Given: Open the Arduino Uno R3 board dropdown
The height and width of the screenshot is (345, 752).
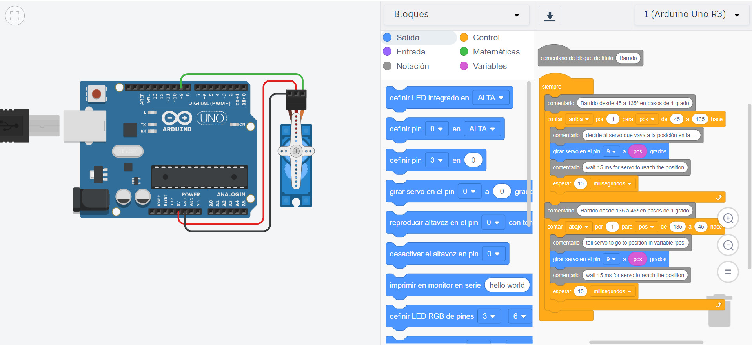Looking at the screenshot, I should (691, 15).
